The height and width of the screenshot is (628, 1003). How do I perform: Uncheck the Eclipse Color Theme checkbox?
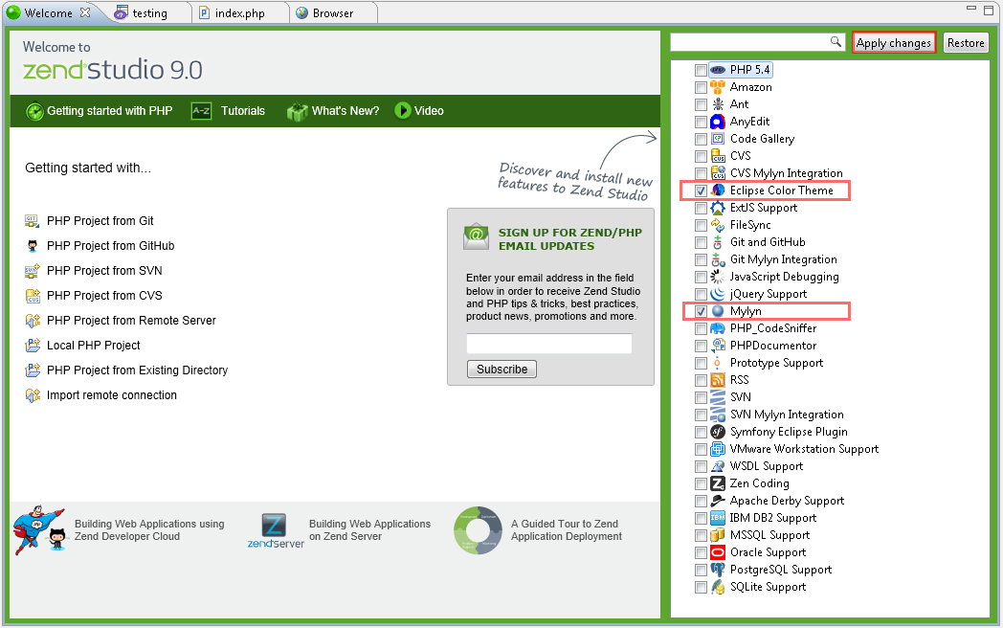click(702, 191)
